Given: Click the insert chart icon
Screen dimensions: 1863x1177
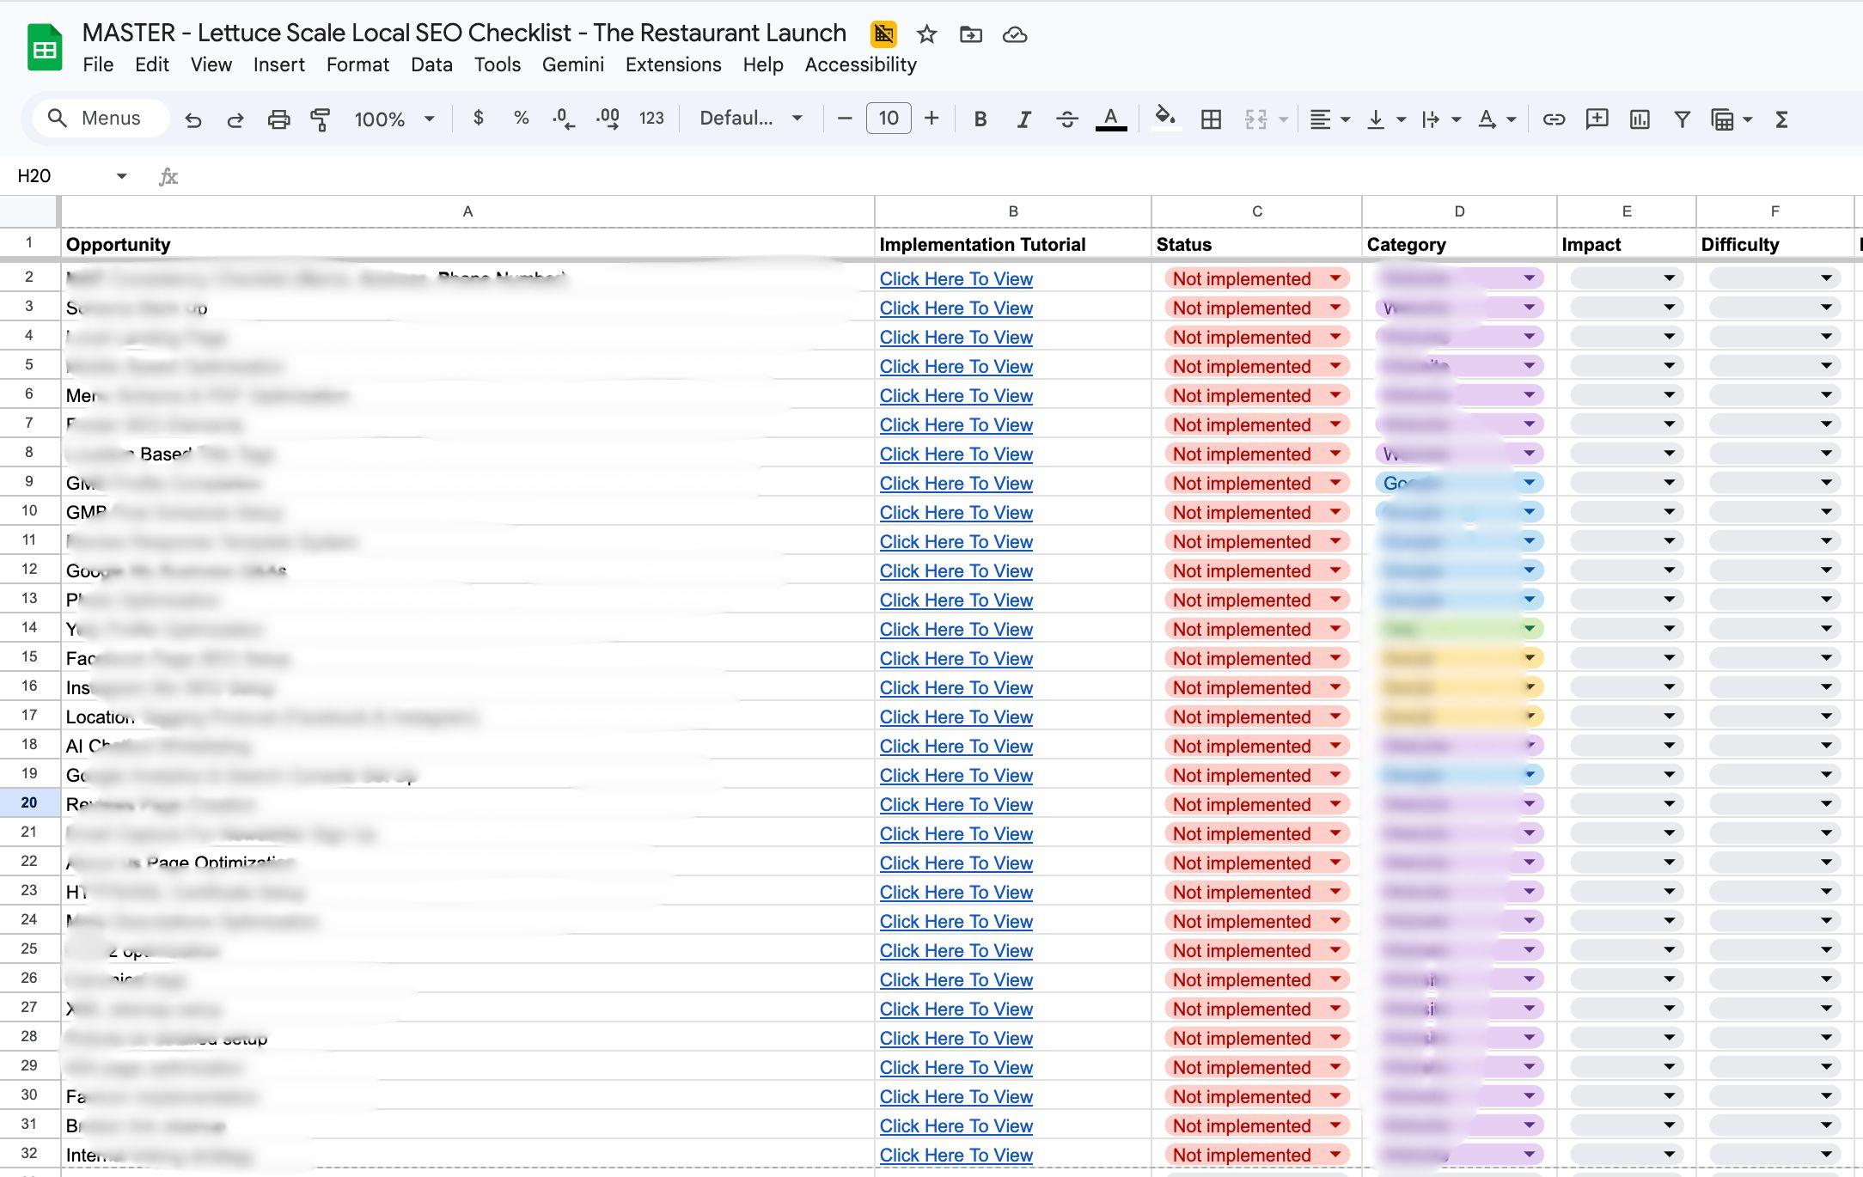Looking at the screenshot, I should (1639, 119).
